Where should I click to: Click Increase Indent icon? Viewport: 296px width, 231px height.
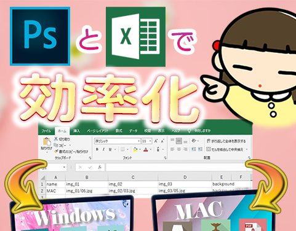click(x=200, y=149)
